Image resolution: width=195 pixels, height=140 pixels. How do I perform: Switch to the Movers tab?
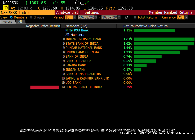(x=7, y=22)
